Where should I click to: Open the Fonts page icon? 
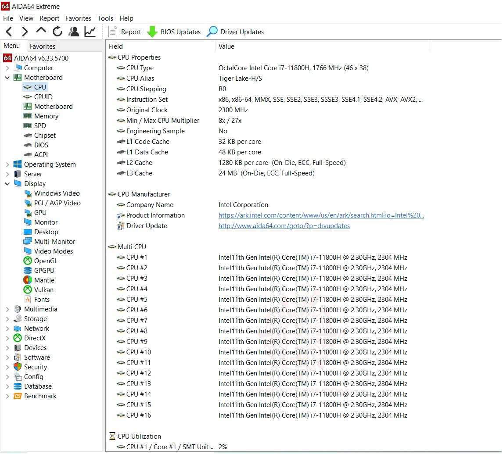(28, 300)
